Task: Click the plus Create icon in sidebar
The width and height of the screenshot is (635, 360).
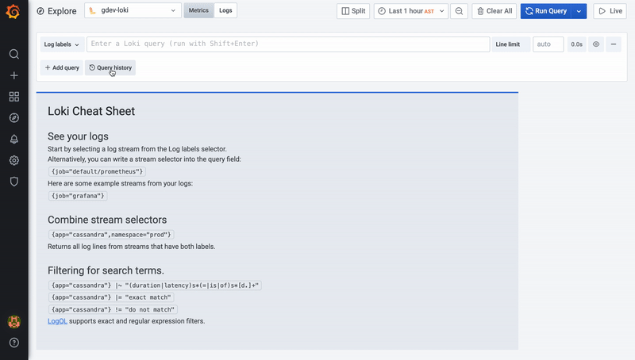Action: 13,75
